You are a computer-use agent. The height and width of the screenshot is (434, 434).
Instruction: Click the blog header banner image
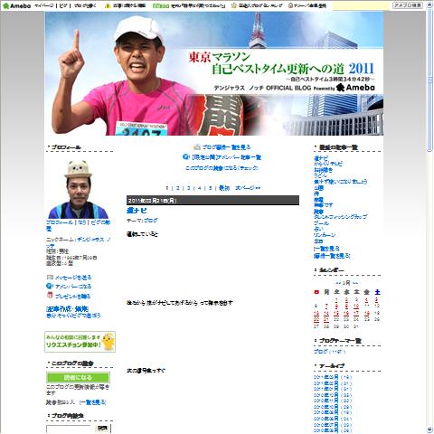(x=214, y=73)
